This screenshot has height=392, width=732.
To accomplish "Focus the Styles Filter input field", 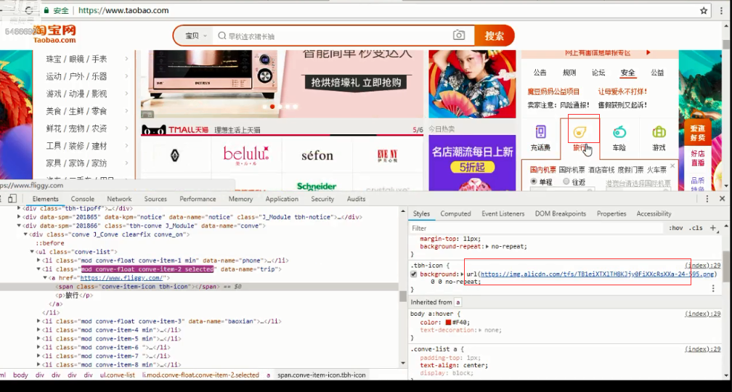I will 537,228.
